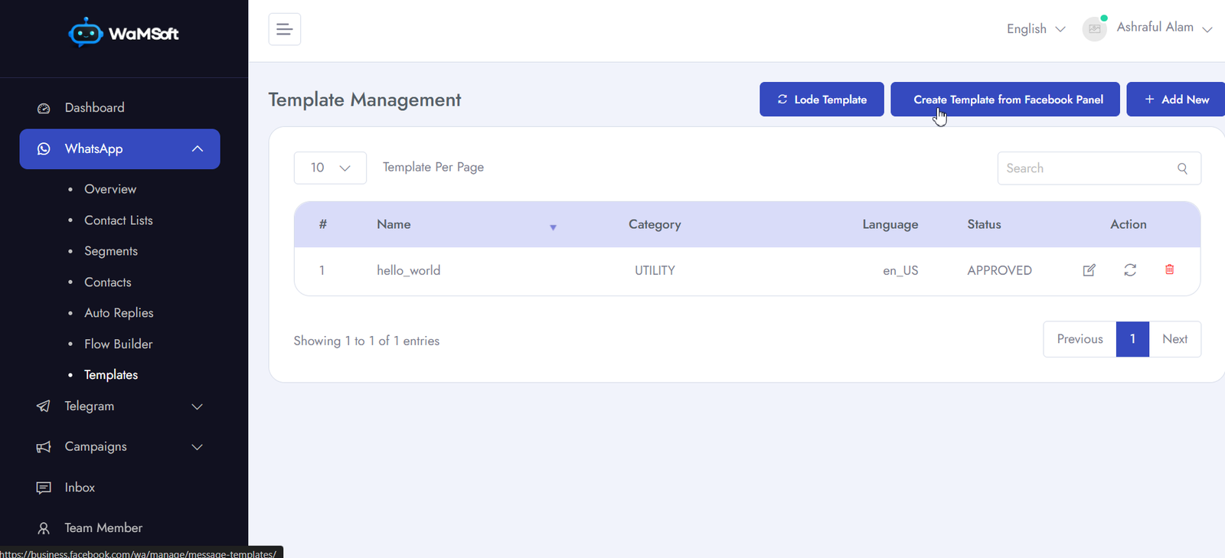The width and height of the screenshot is (1225, 558).
Task: Focus the template Search field
Action: 1099,168
